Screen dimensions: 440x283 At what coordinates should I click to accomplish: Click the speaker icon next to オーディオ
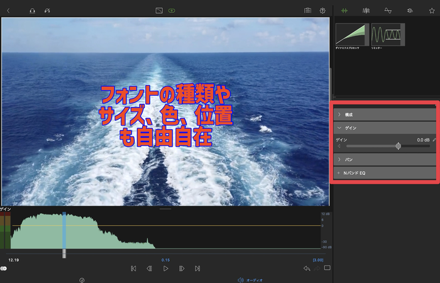(239, 280)
